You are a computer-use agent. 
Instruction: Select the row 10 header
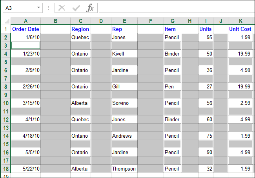click(5, 103)
